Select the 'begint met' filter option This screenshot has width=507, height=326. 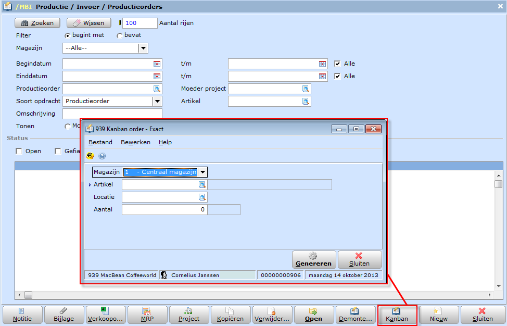67,35
